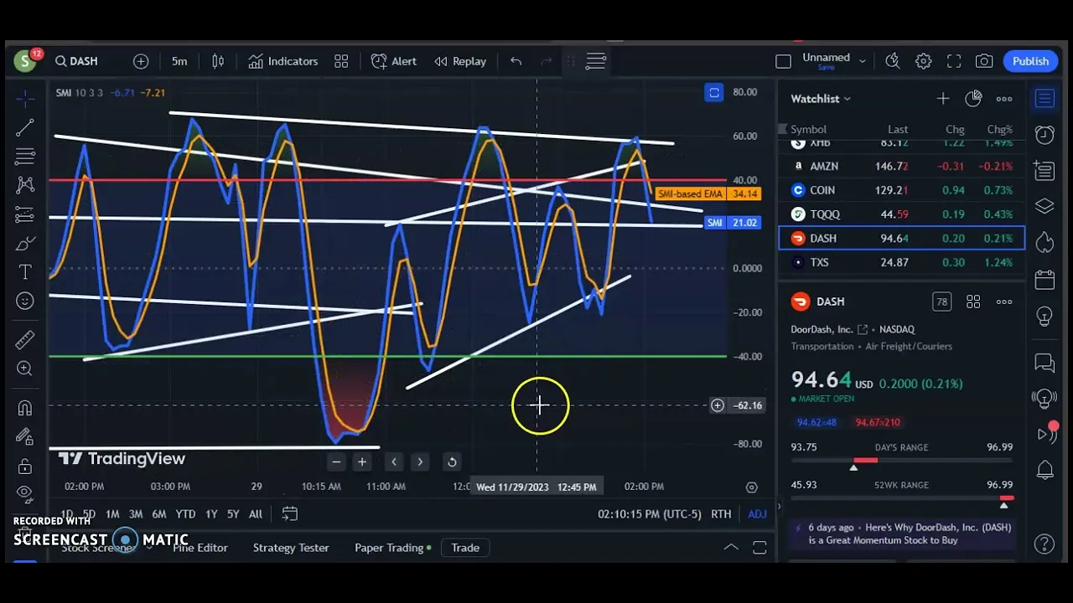
Task: Open the Help center question mark
Action: coord(1044,544)
